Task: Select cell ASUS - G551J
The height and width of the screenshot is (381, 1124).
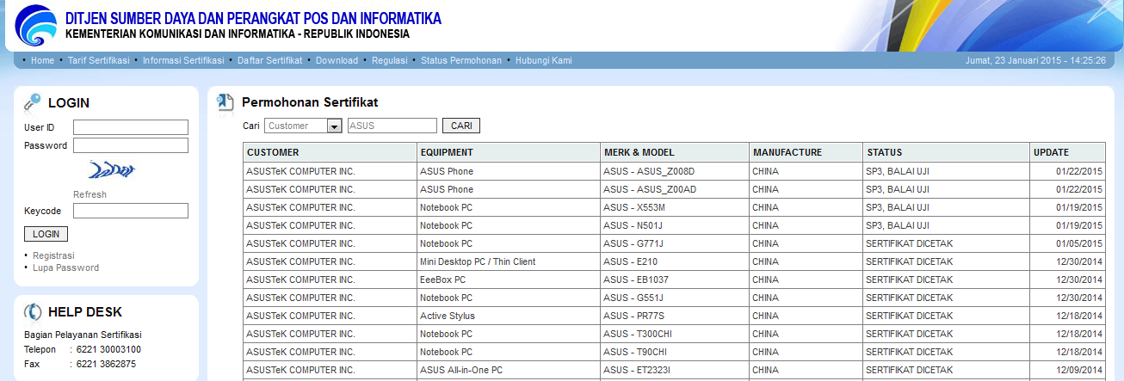Action: [x=675, y=298]
